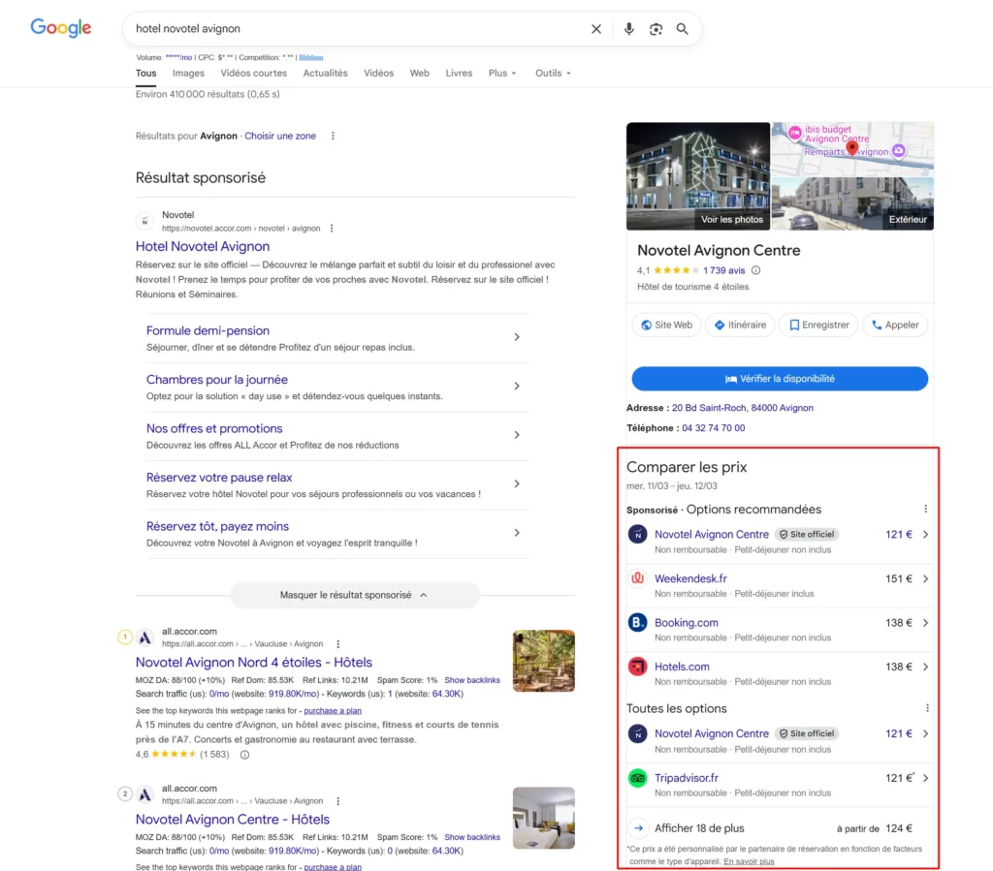
Task: Open three-dot options for Options recommandées
Action: (925, 510)
